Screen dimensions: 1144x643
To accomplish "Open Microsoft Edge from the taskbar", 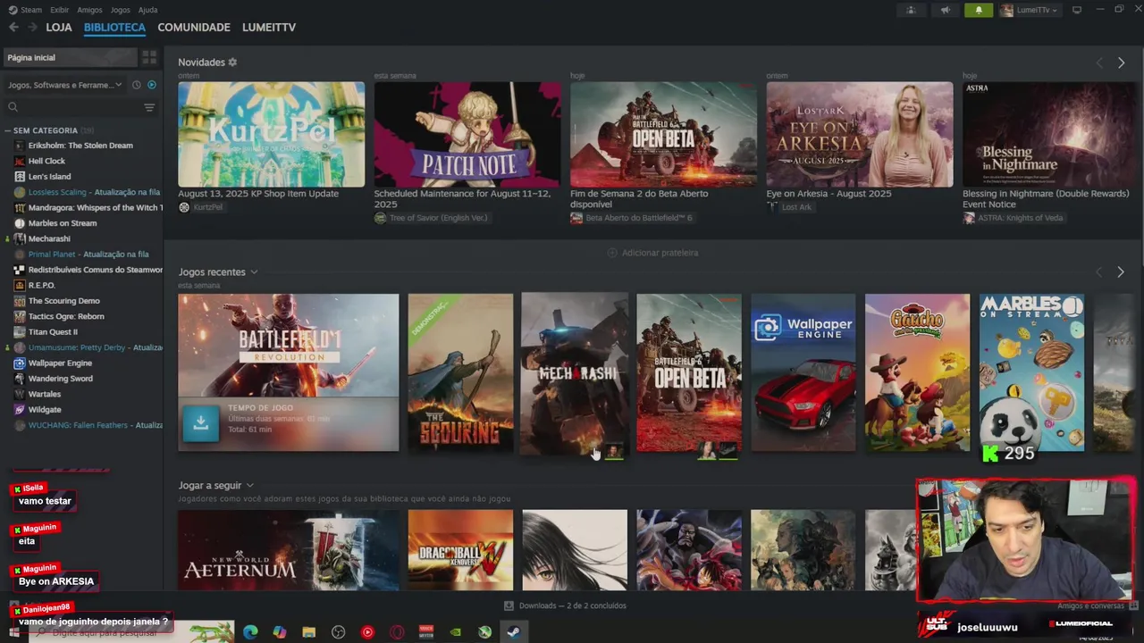I will point(250,632).
